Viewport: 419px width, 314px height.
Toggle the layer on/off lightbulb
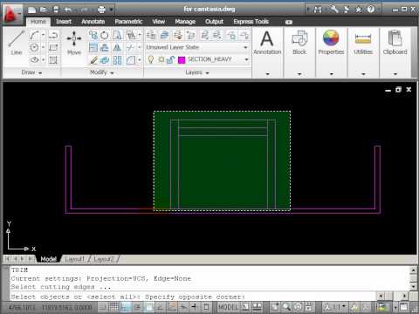(x=151, y=59)
